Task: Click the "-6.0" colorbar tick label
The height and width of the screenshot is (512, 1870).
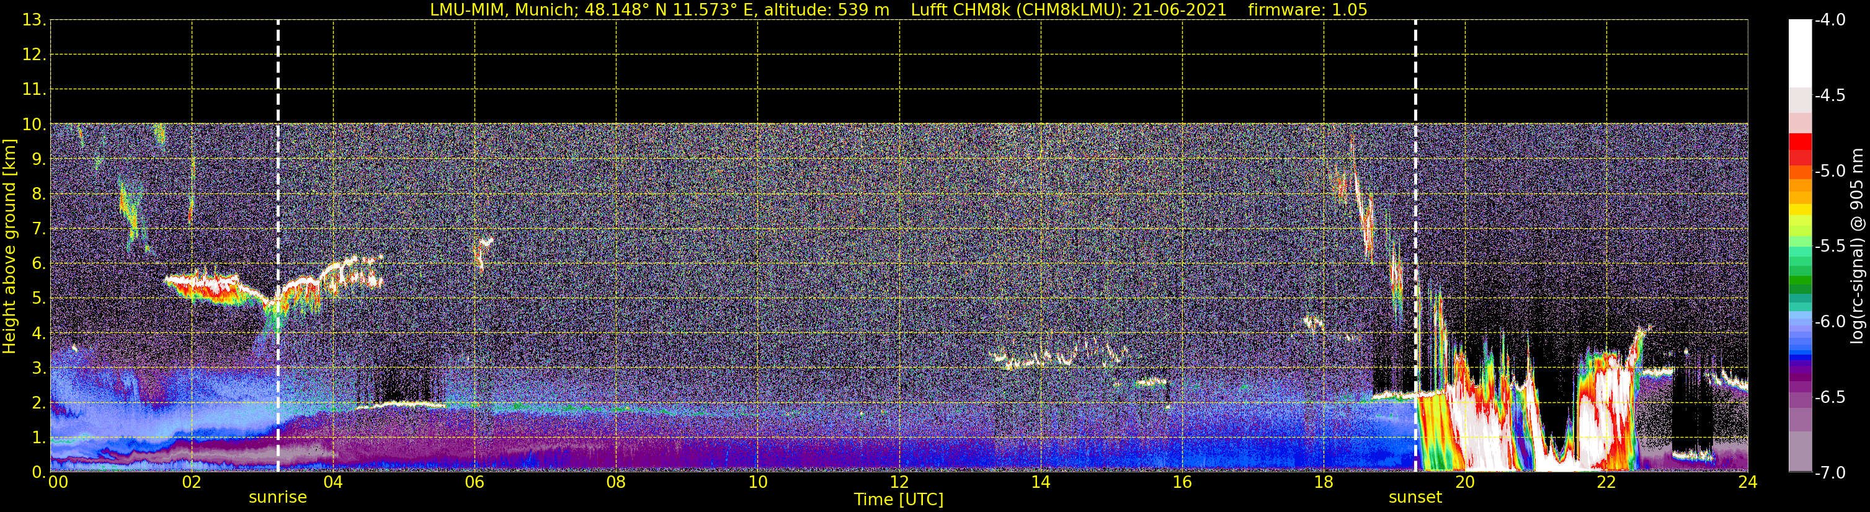Action: [1830, 322]
